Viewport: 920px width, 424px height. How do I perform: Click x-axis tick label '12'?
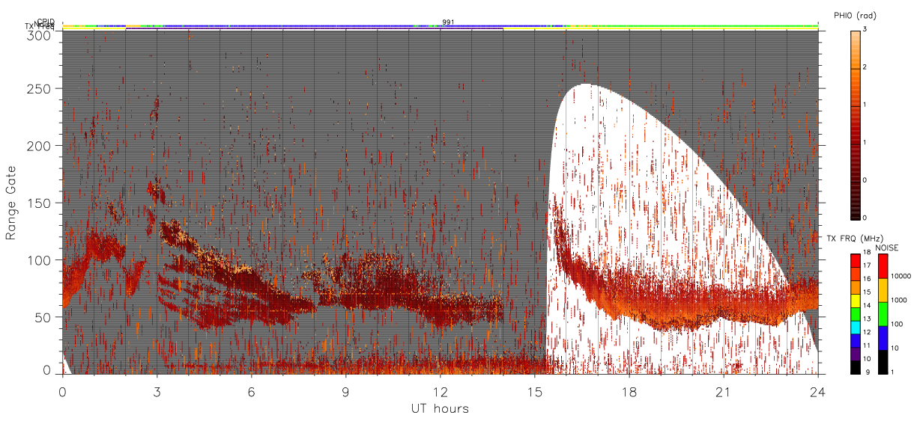click(x=440, y=392)
